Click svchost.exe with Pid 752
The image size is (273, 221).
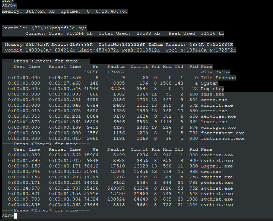217,188
